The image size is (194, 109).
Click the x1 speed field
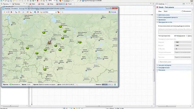tap(23, 12)
